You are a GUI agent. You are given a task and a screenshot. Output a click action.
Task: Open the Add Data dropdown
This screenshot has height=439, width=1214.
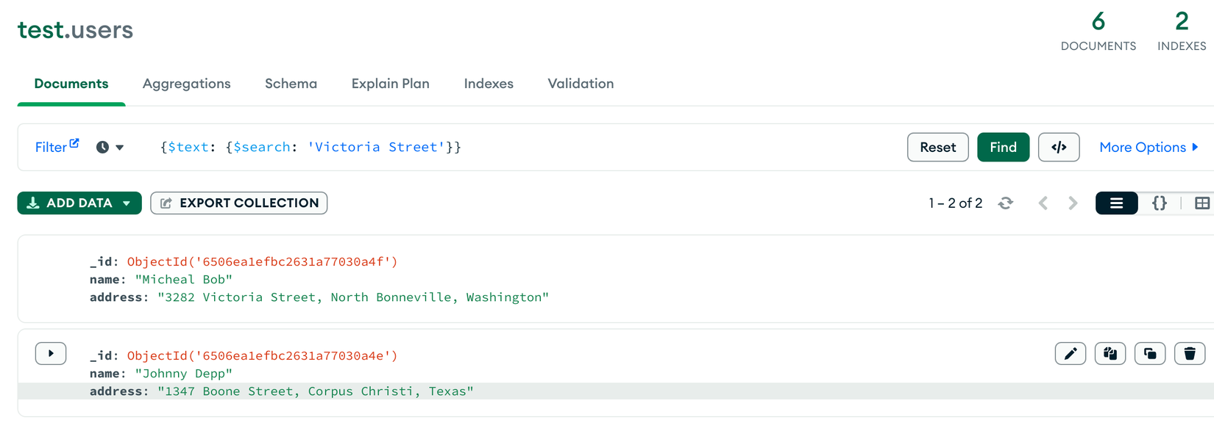point(79,203)
